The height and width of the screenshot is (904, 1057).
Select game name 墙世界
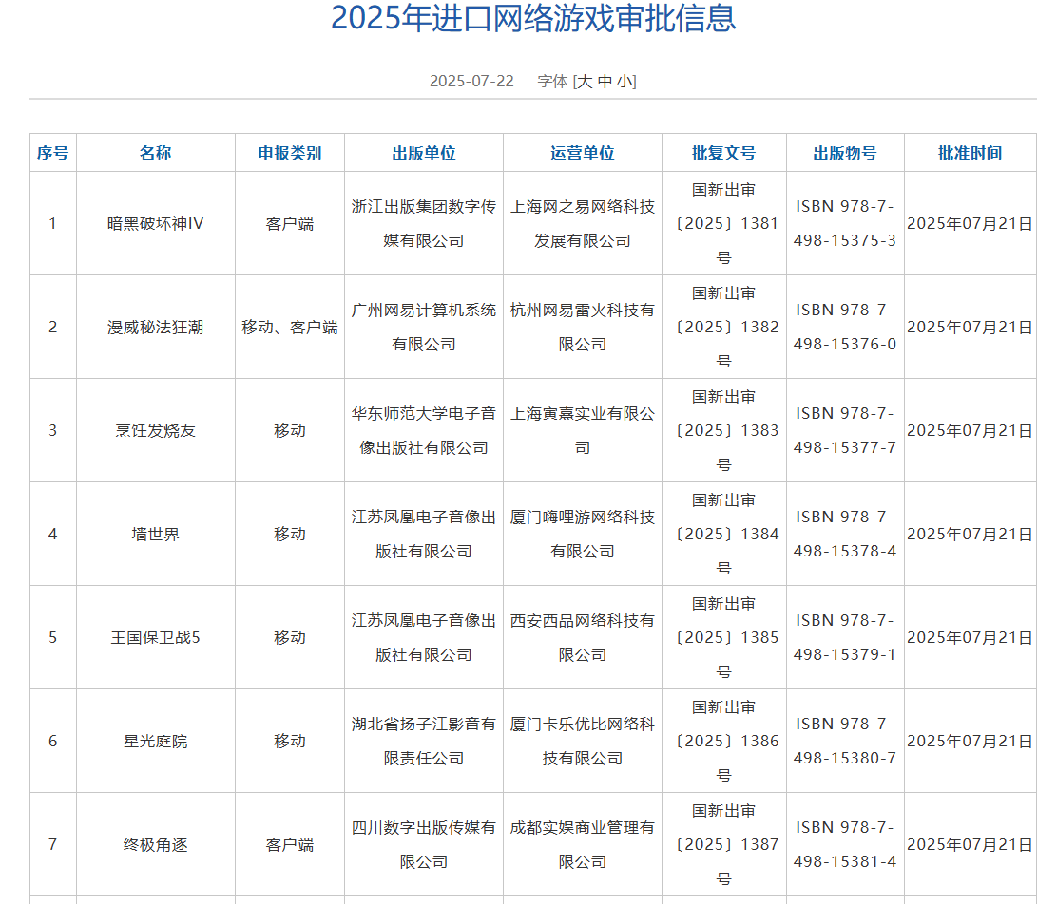pyautogui.click(x=156, y=535)
